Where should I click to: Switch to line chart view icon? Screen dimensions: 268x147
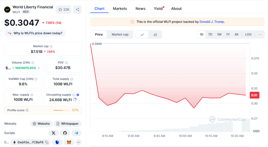tap(142, 35)
